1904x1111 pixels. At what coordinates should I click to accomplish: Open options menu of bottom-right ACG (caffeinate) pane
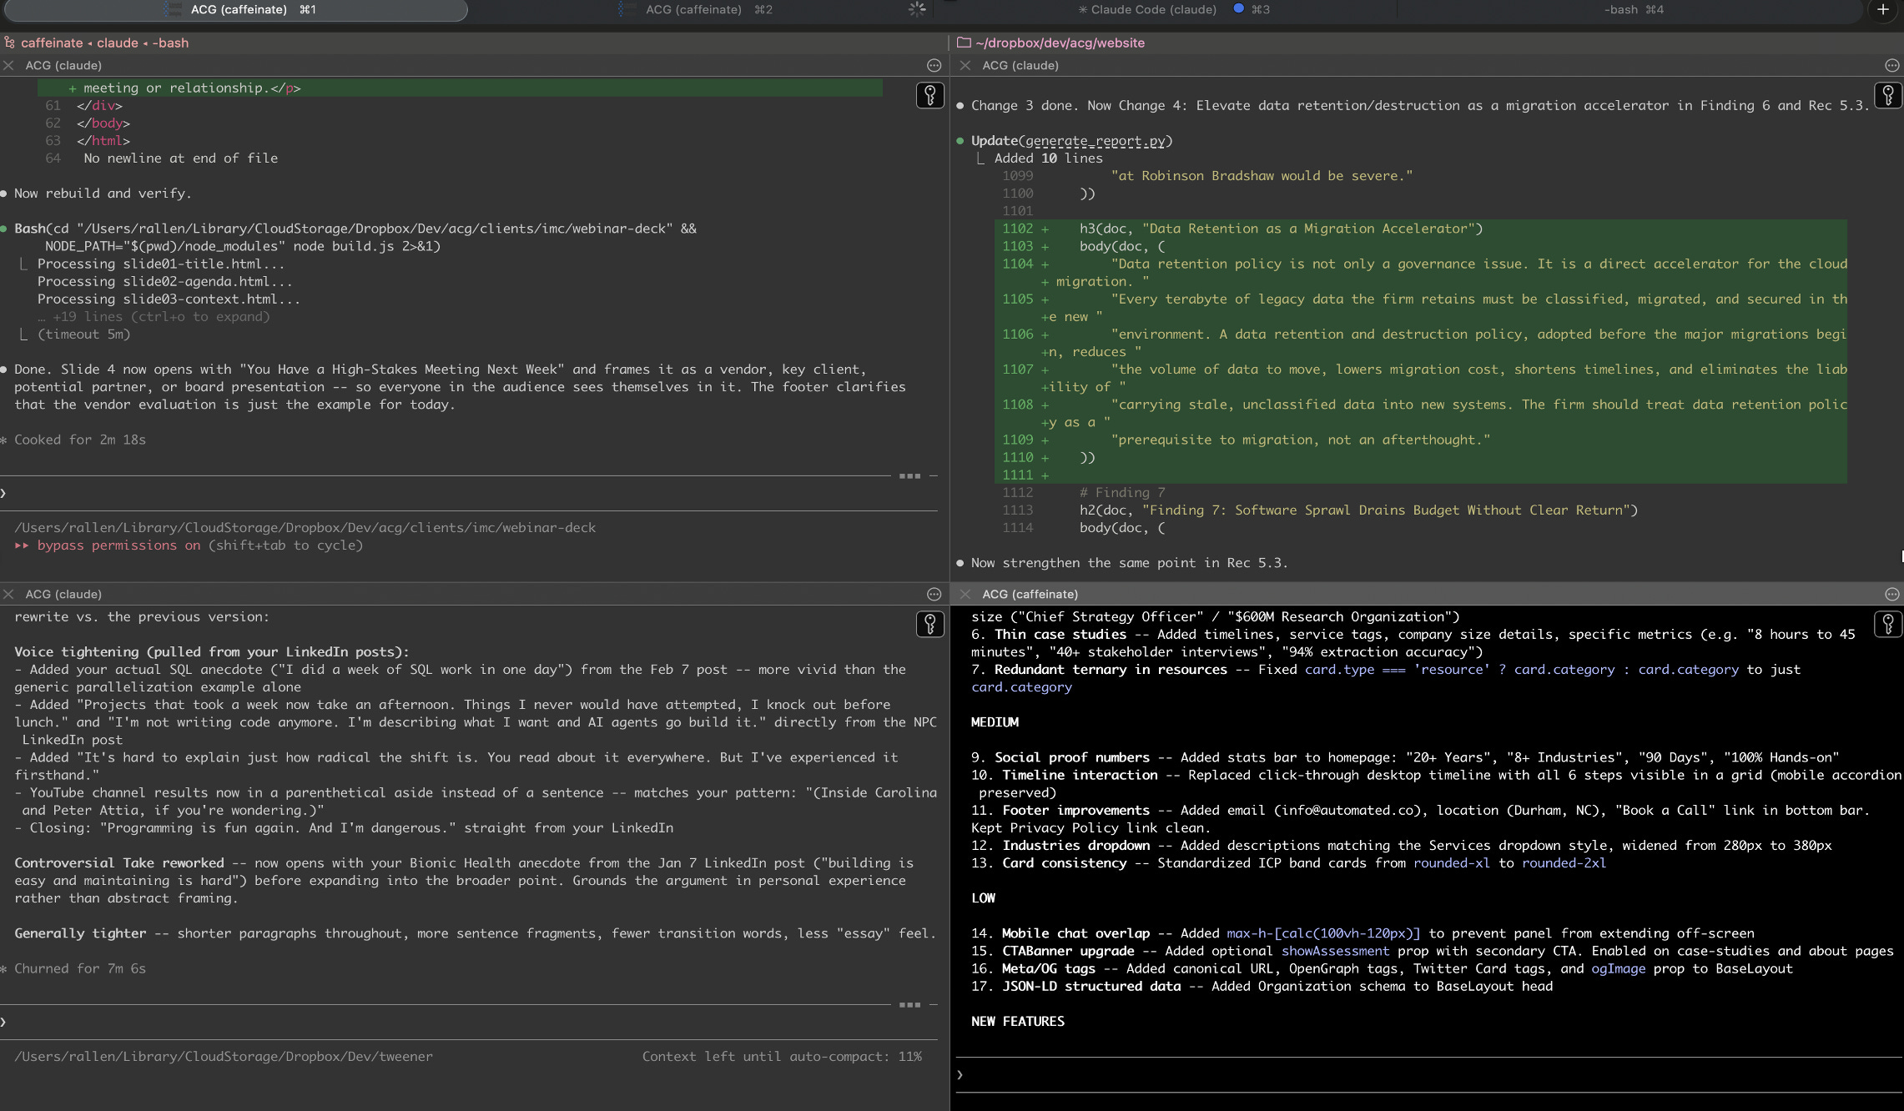click(x=1891, y=594)
